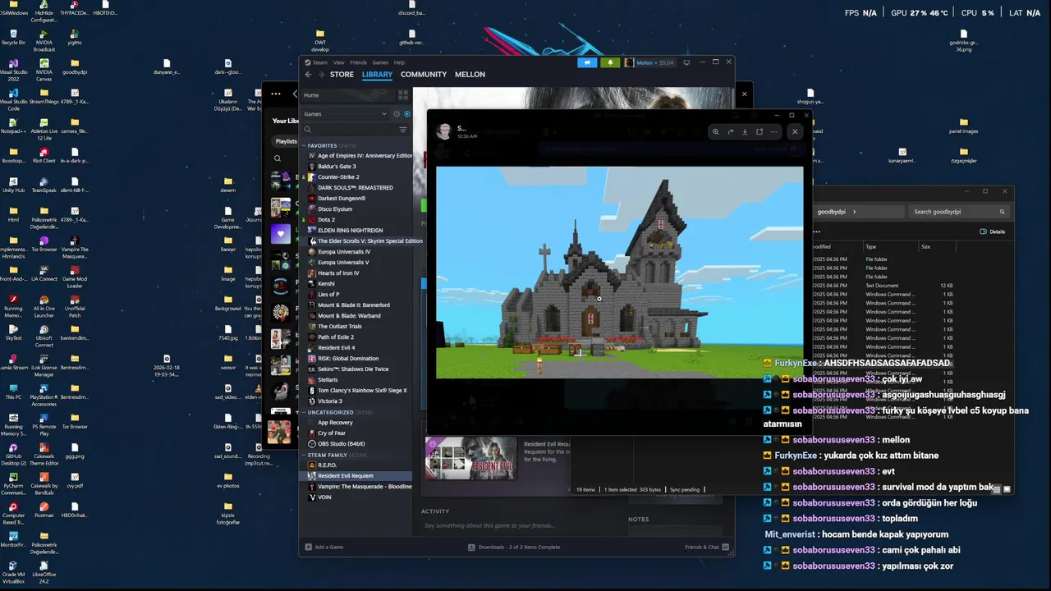Select ELDEN RING NIGHTREIGN in library
Viewport: 1051px width, 591px height.
coord(350,231)
